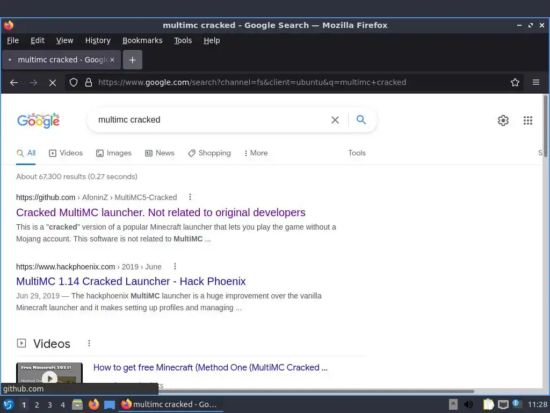The width and height of the screenshot is (550, 413).
Task: Clear the Google search box
Action: pos(335,120)
